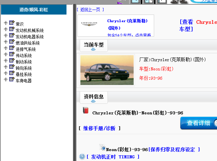This screenshot has height=161, width=217.
Task: Open the Chrysler (克莱斯勒) brand link
Action: point(127,24)
